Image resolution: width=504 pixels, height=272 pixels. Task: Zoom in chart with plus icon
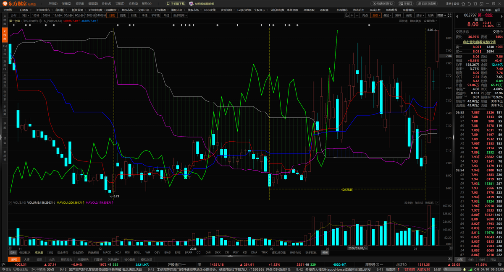[352, 16]
